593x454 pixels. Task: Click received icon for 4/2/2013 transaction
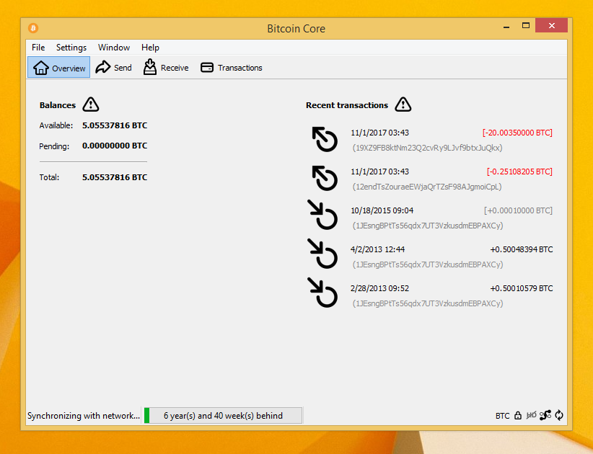[322, 254]
